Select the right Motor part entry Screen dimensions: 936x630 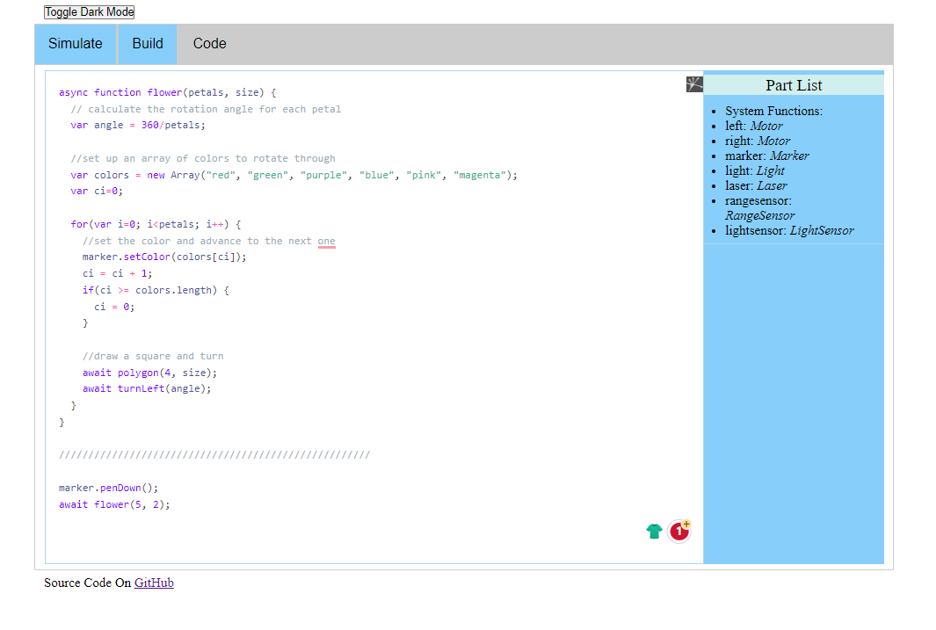(758, 141)
